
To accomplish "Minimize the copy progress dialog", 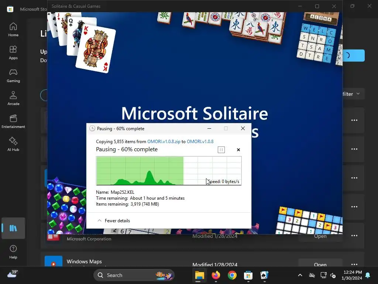I will [209, 128].
